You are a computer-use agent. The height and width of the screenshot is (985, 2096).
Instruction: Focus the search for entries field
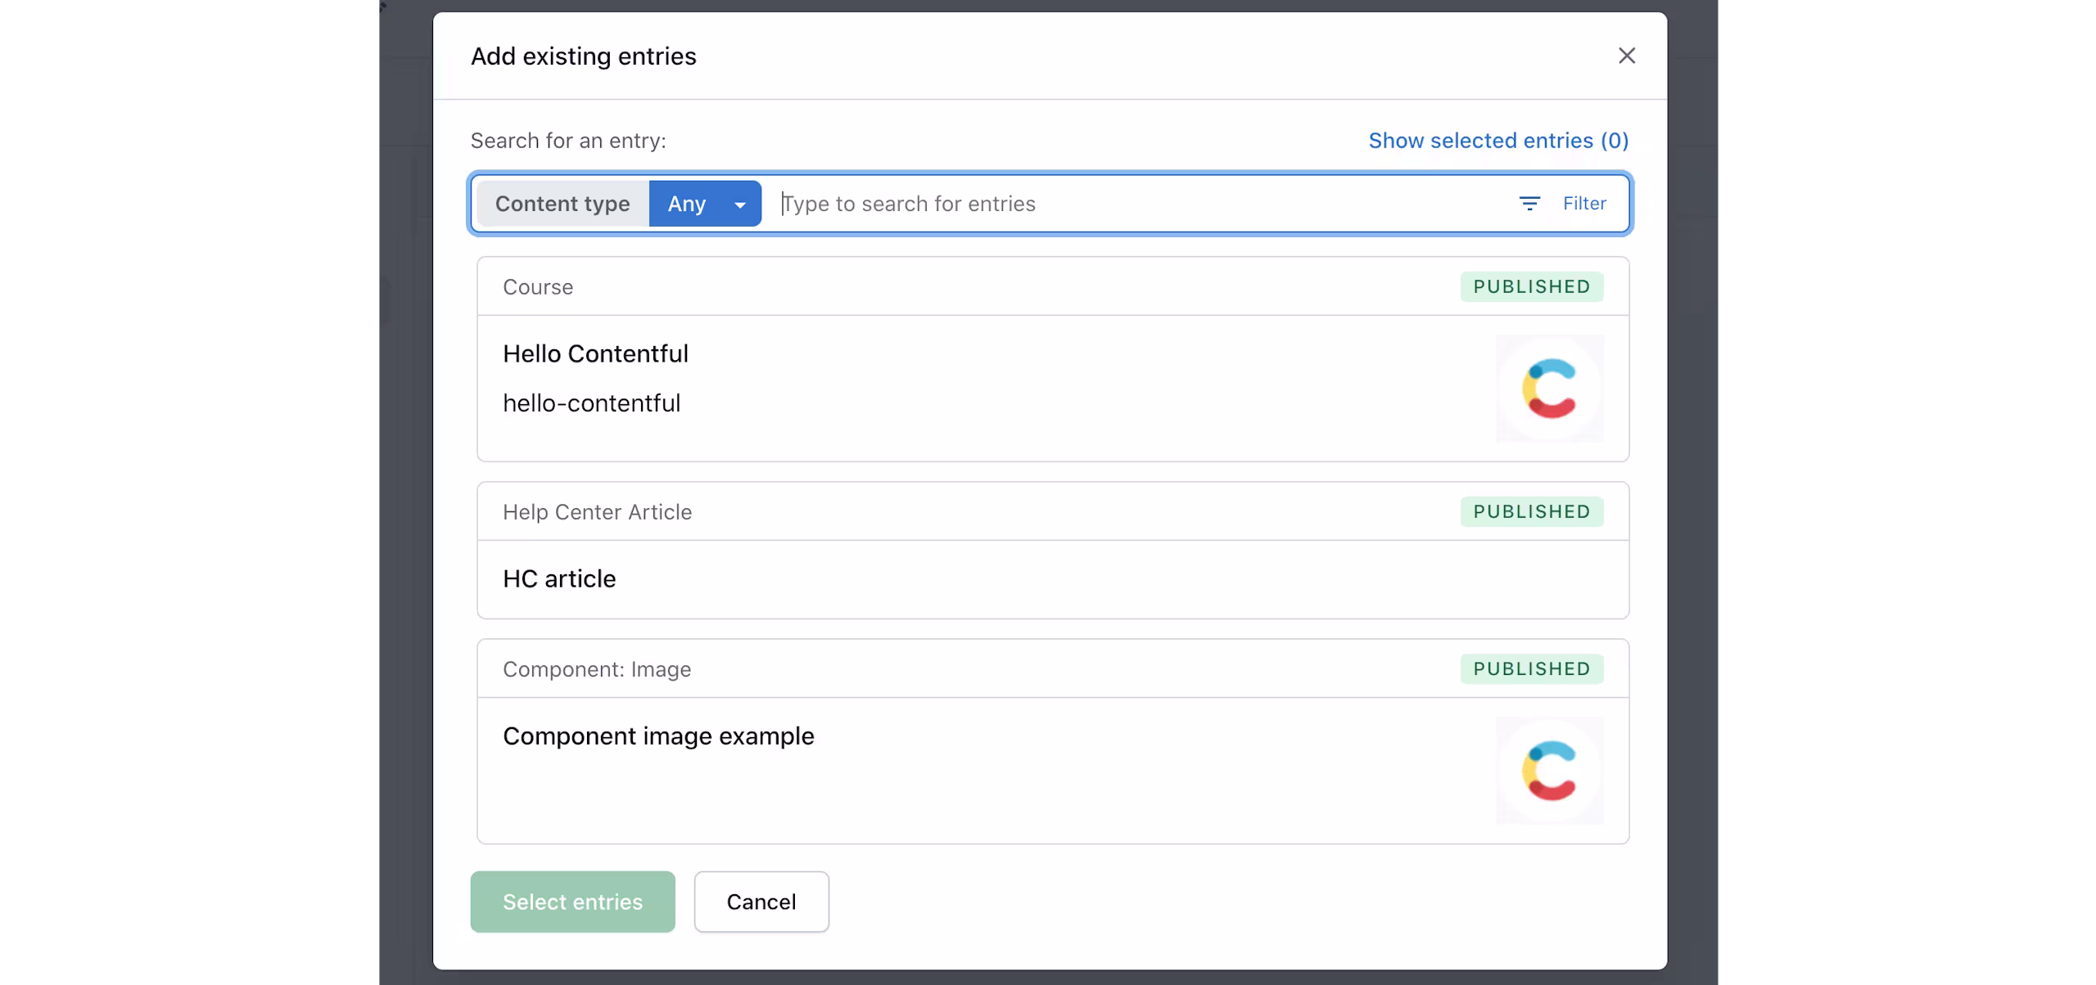pyautogui.click(x=1138, y=204)
